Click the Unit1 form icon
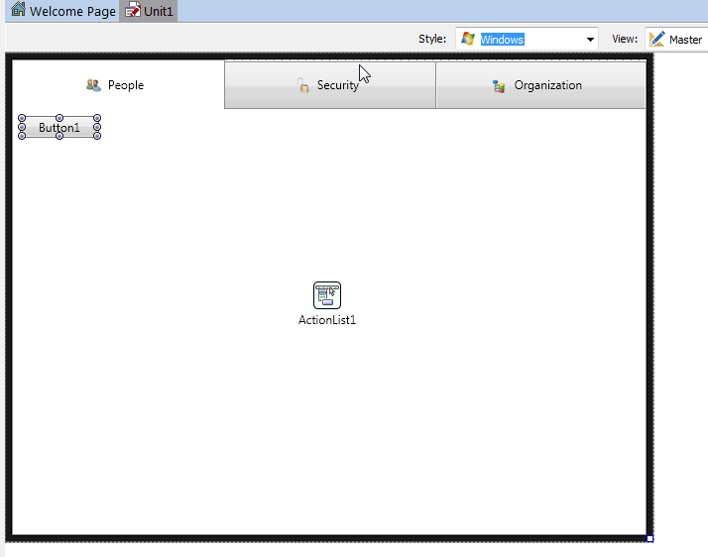708x557 pixels. [132, 11]
